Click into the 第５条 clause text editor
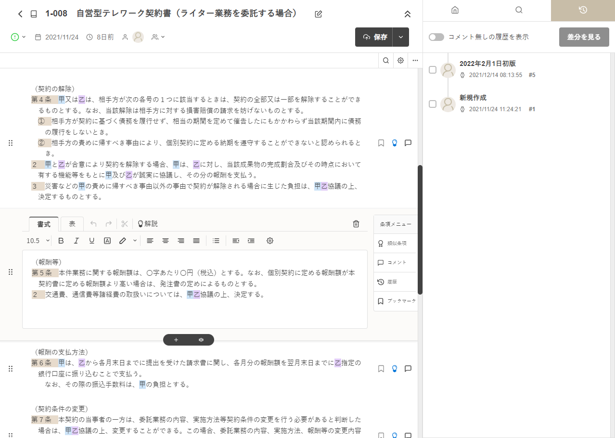Screen dimensions: 615x438 [195, 289]
